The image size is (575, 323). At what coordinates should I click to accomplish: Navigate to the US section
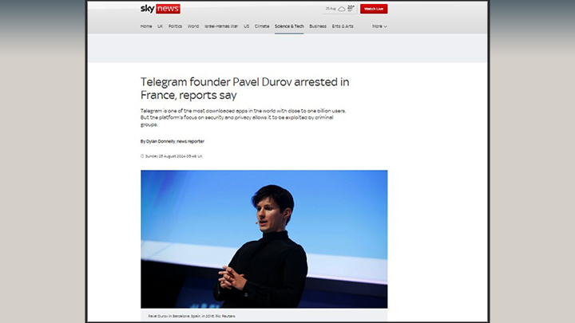247,26
